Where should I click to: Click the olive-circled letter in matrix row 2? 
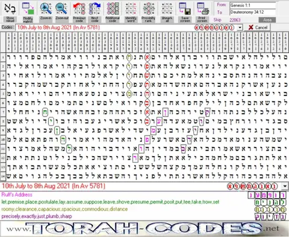coord(129,67)
